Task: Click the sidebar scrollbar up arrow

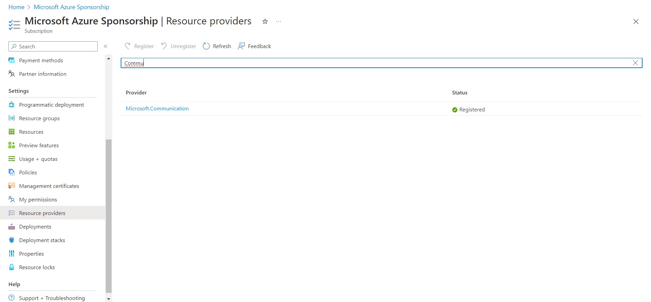Action: tap(108, 59)
